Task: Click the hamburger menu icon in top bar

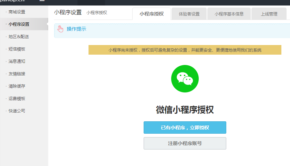Action: pyautogui.click(x=42, y=1)
